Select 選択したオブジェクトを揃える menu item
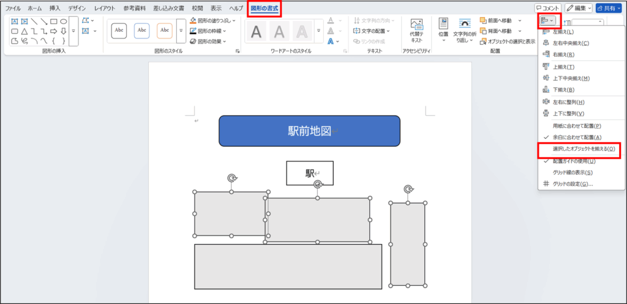627x304 pixels. coord(579,149)
